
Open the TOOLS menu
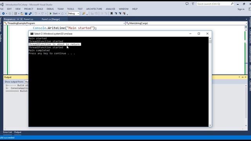[71, 9]
